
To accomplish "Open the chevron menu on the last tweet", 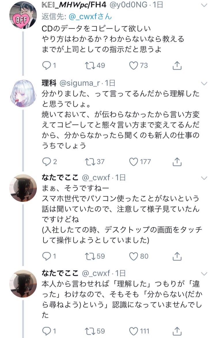I will coord(204,273).
